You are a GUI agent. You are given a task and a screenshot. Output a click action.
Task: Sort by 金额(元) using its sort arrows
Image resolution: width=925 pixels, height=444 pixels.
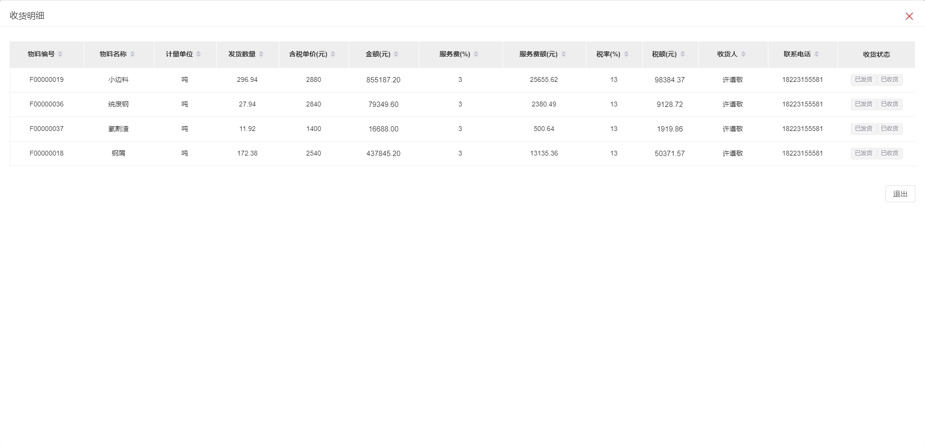click(x=396, y=54)
